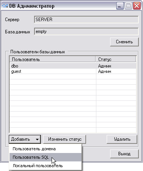
Task: Click the Удалить button
Action: [x=122, y=139]
